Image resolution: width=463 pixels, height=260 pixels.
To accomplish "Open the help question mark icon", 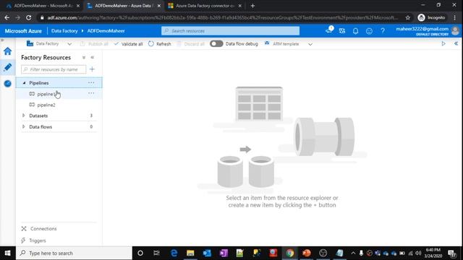I will point(383,30).
